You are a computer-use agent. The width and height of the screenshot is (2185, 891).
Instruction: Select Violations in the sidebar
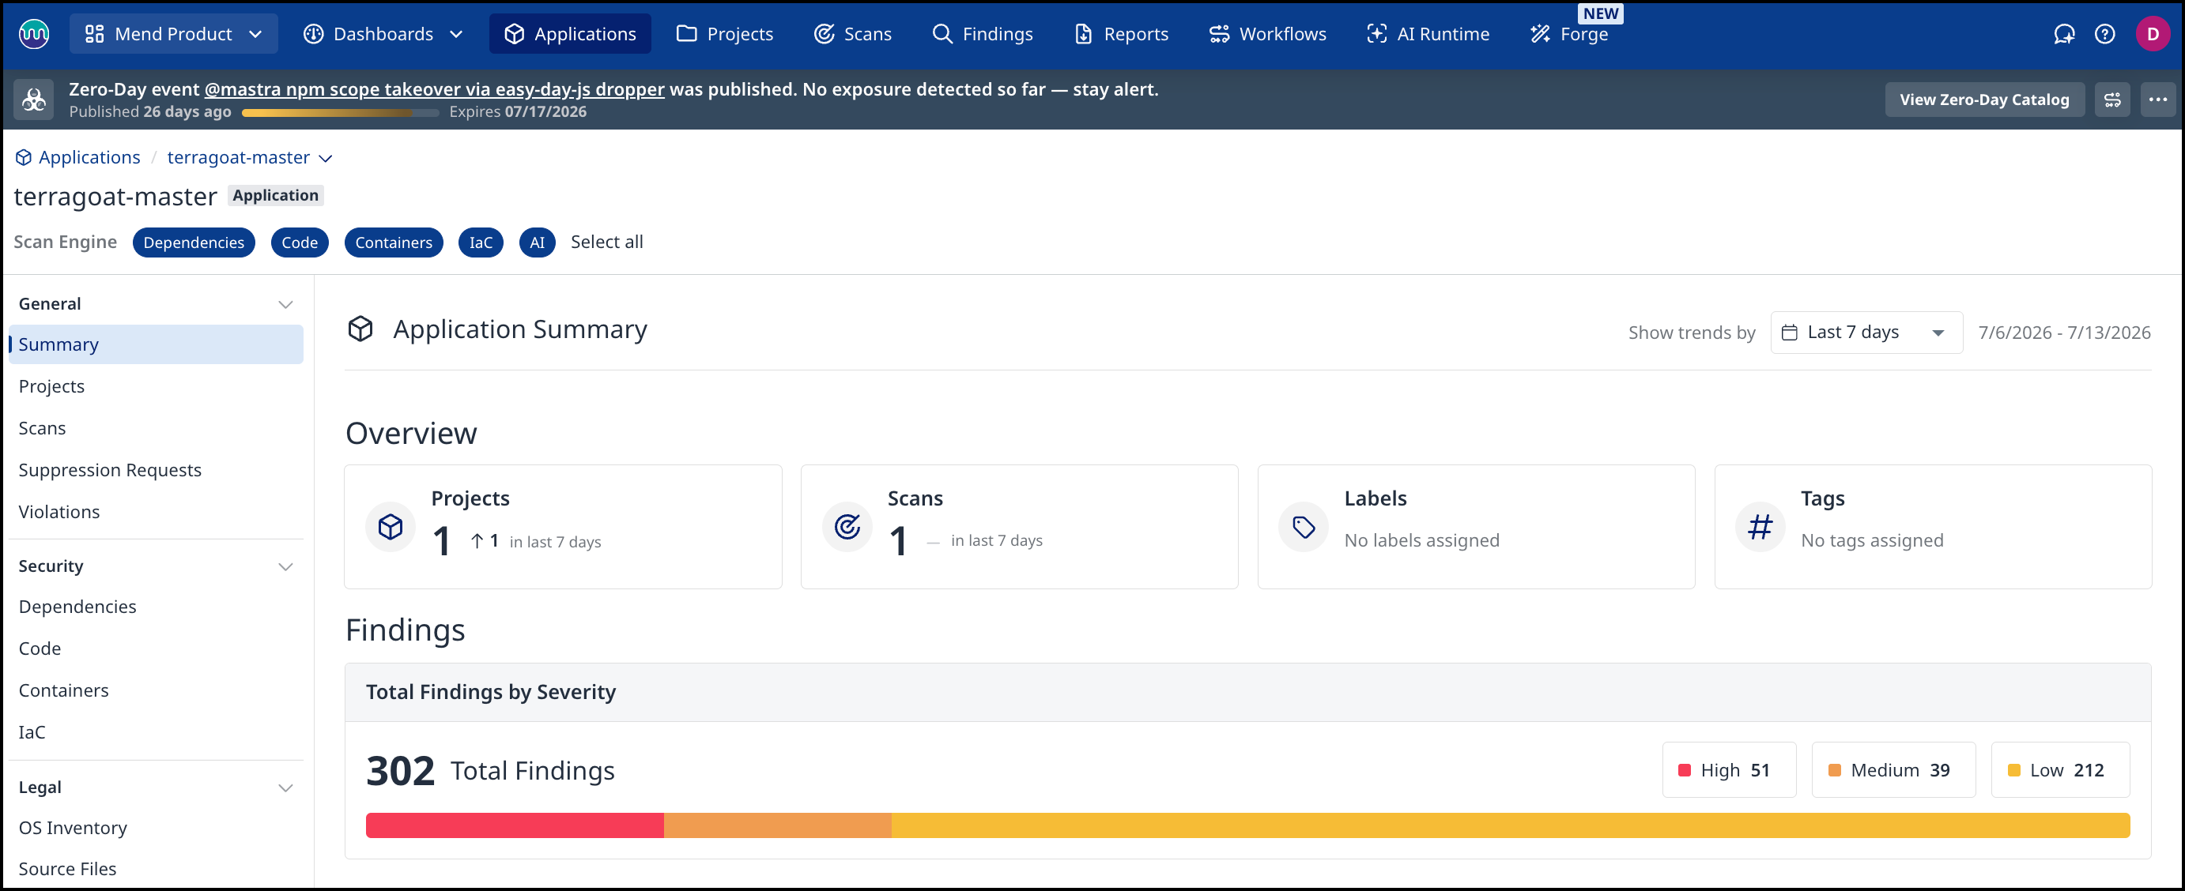point(59,512)
